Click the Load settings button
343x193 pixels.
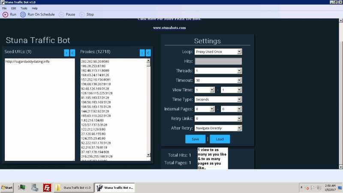click(x=220, y=139)
